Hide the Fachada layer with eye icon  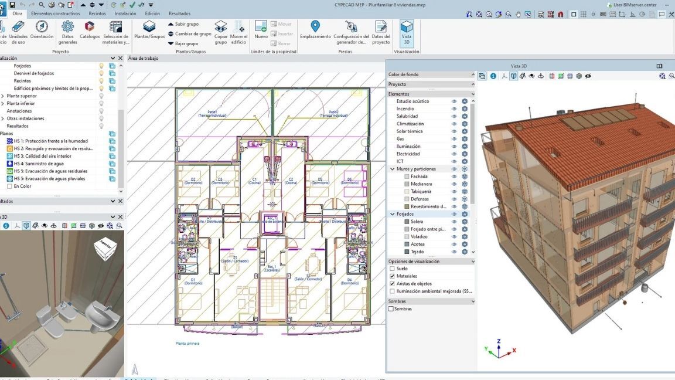(x=454, y=177)
